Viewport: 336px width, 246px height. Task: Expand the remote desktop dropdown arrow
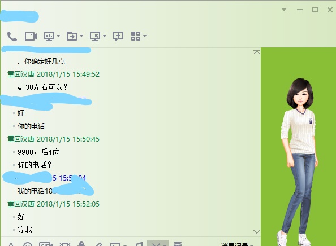coord(105,36)
